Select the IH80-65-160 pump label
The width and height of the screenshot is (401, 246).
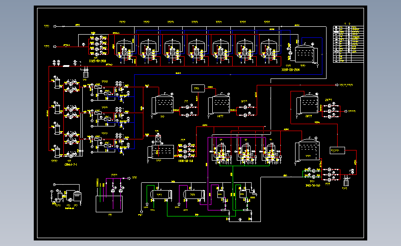pyautogui.click(x=185, y=161)
